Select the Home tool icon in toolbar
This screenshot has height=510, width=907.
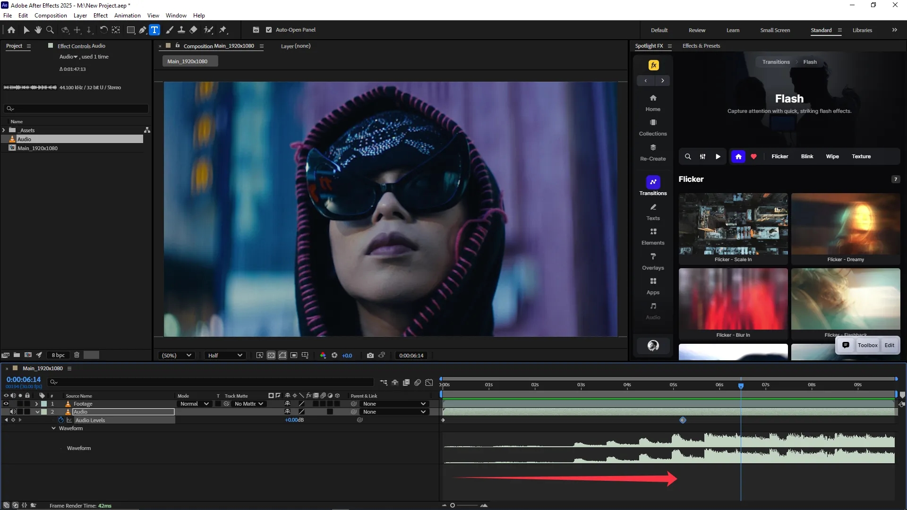[11, 30]
